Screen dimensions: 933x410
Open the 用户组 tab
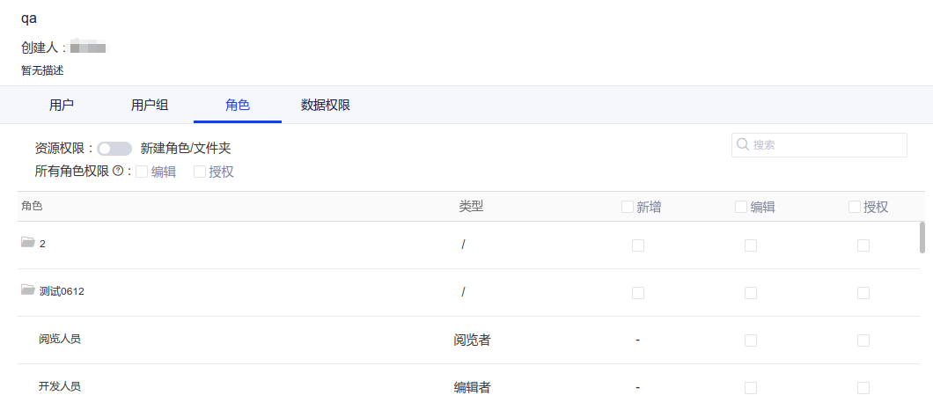click(x=150, y=106)
